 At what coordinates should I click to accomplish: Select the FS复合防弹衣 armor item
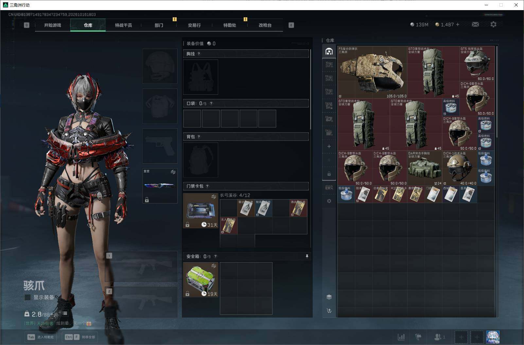[372, 72]
